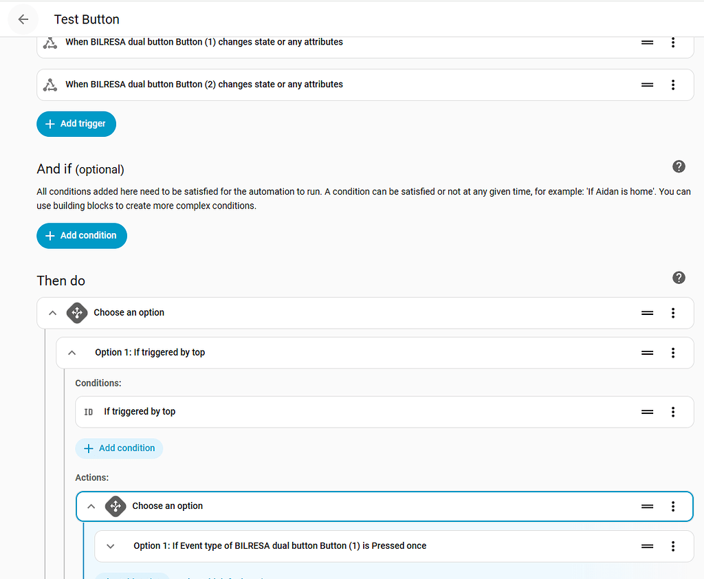704x579 pixels.
Task: Open overflow menu on outer Choose an option
Action: tap(673, 313)
